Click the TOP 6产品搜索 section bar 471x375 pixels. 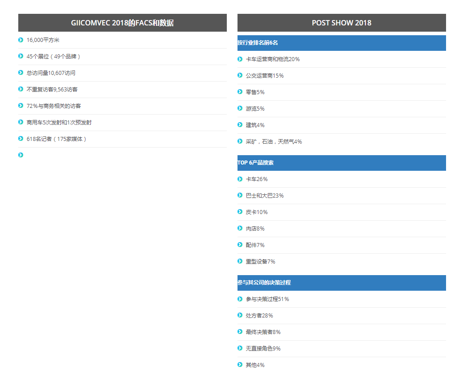(x=341, y=163)
